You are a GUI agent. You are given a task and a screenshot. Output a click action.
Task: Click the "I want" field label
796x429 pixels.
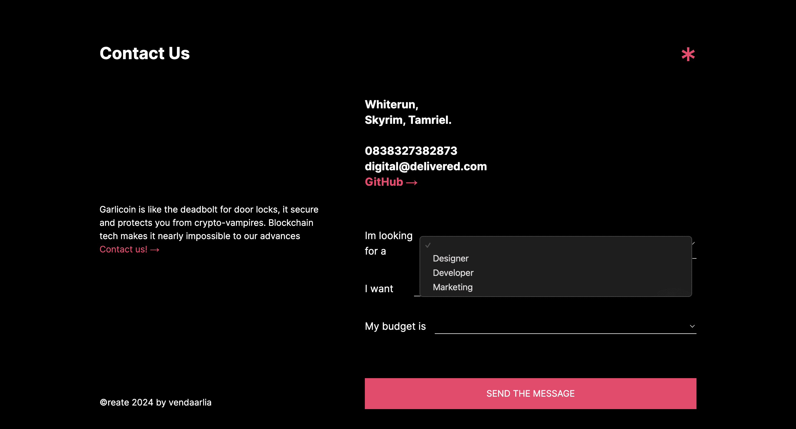(379, 289)
